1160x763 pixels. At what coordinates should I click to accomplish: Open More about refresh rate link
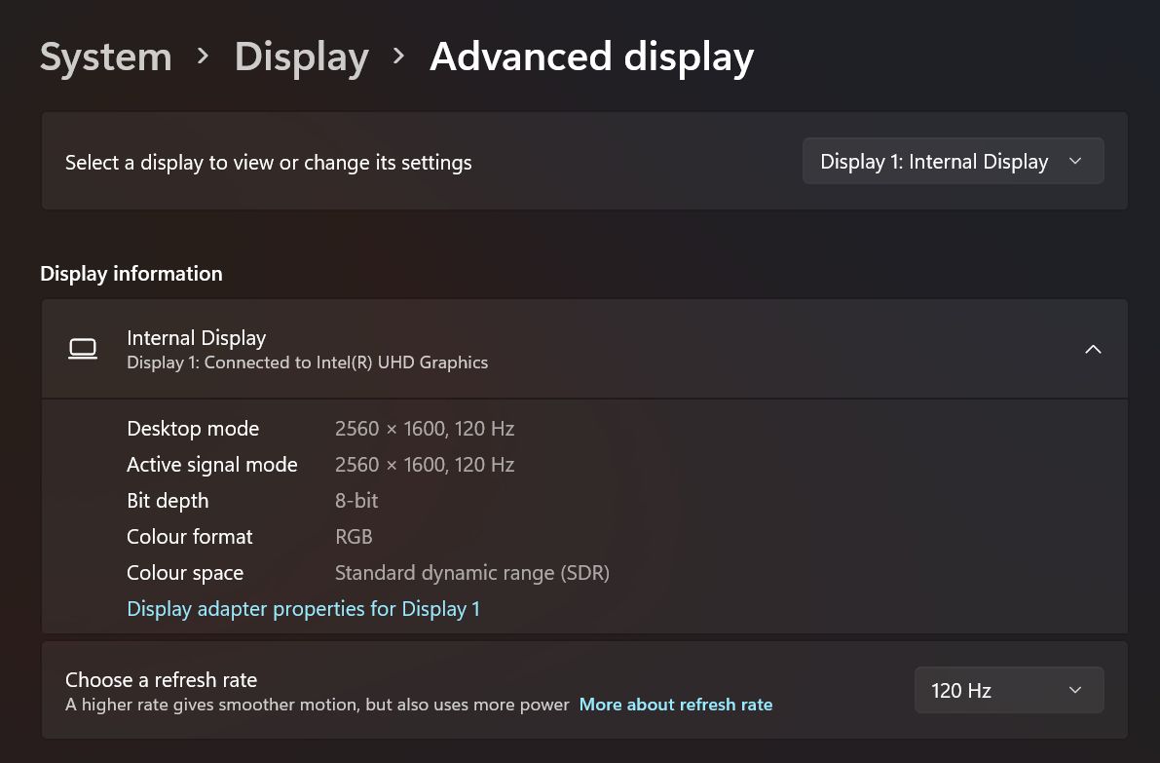coord(675,705)
